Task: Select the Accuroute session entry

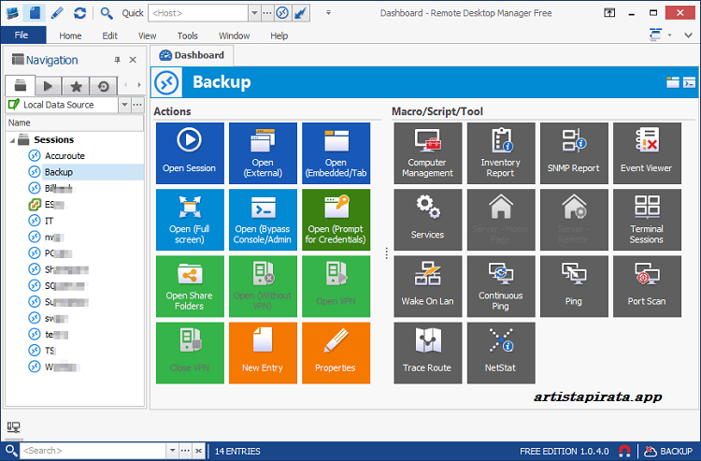Action: [x=64, y=155]
